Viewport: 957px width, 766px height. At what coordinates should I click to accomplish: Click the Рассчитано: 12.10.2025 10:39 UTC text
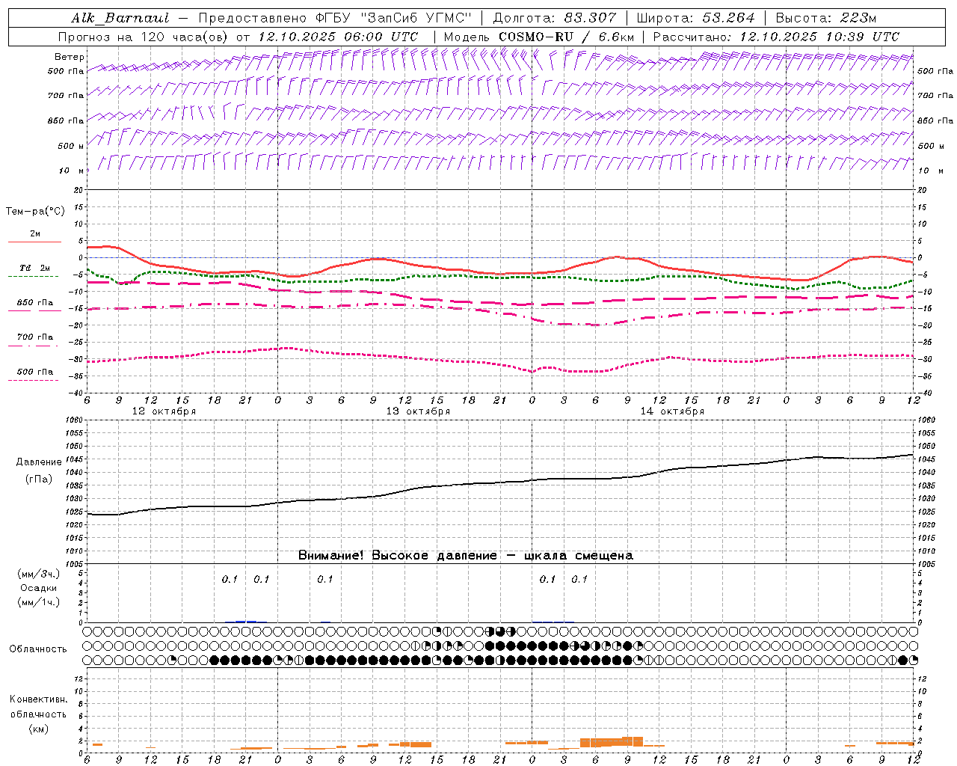point(775,37)
